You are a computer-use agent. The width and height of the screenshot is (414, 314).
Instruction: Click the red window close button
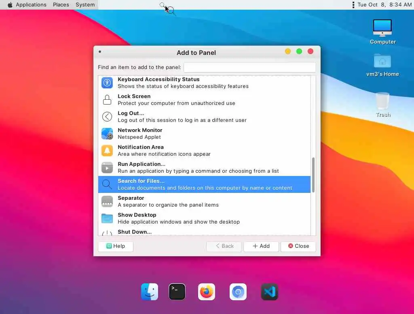(310, 51)
